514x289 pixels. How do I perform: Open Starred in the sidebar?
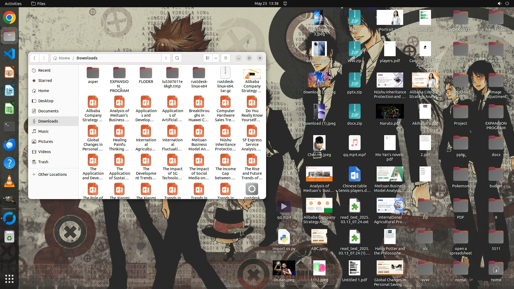tap(45, 81)
